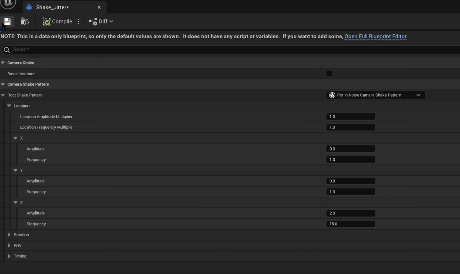This screenshot has height=274, width=460.
Task: Collapse the Z axis group
Action: pos(16,203)
